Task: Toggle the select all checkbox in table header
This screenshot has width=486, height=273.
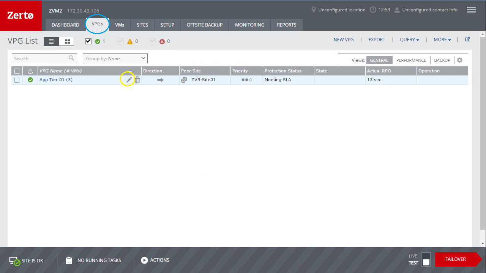Action: click(17, 71)
